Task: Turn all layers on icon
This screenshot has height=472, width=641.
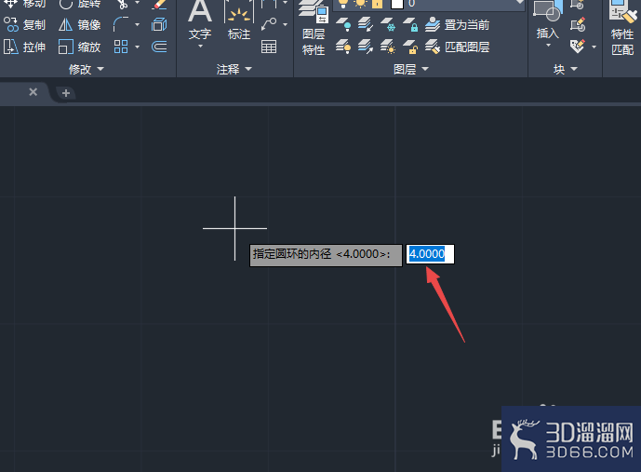Action: [343, 47]
